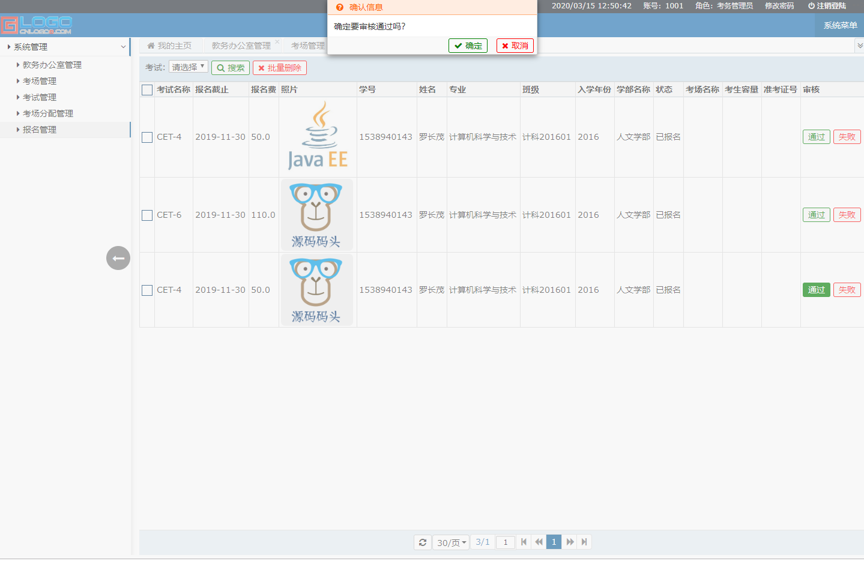Open the 请选择 exam dropdown
Screen dimensions: 864x561
[188, 67]
